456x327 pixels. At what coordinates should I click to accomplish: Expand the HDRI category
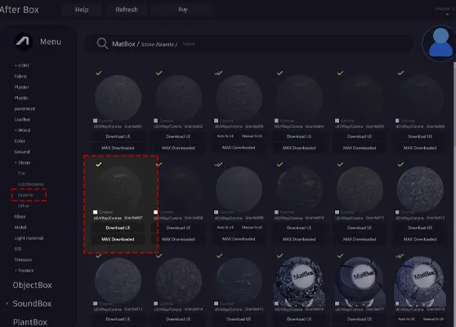22,65
